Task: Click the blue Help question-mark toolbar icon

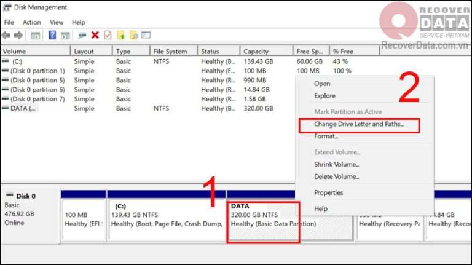Action: tap(52, 35)
